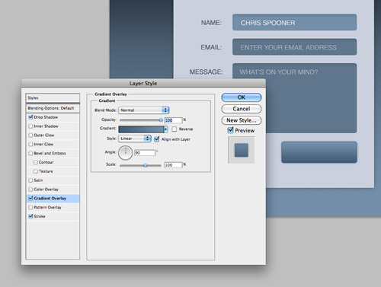Click the EMAIL field in the form

294,47
